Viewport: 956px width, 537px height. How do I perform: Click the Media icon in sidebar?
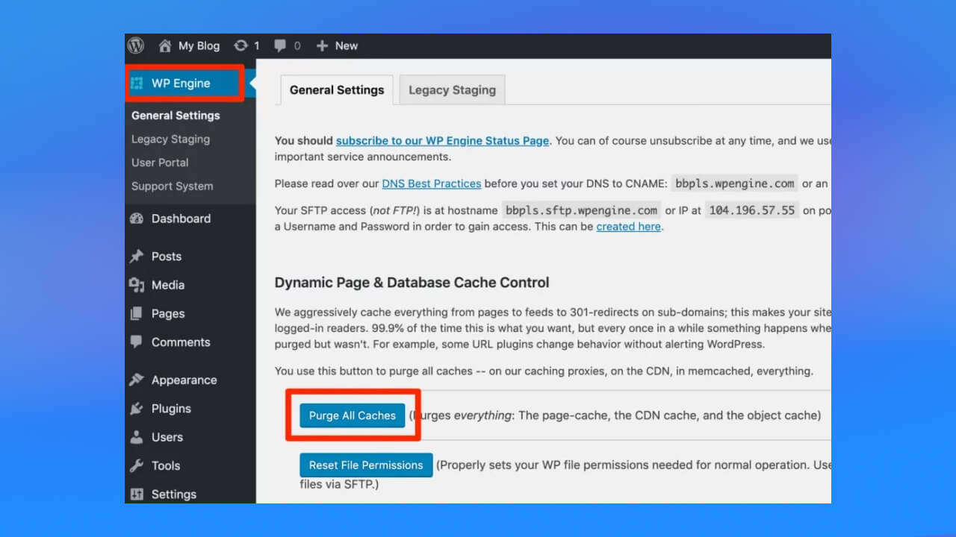pos(137,285)
